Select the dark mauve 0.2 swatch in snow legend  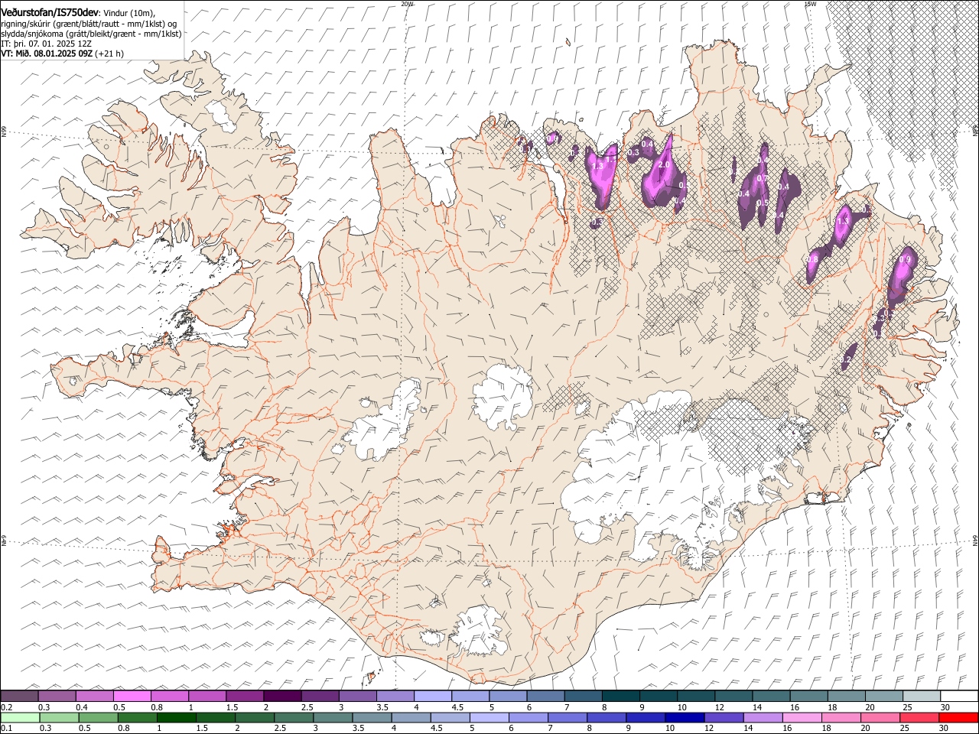pyautogui.click(x=19, y=697)
